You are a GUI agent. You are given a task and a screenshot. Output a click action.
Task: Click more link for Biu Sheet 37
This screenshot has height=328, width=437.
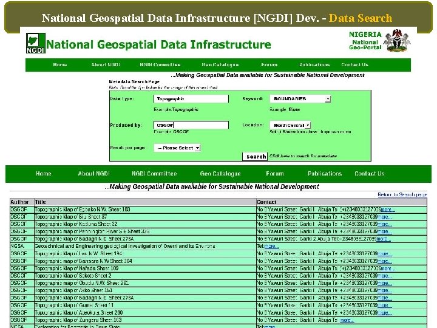pos(385,217)
